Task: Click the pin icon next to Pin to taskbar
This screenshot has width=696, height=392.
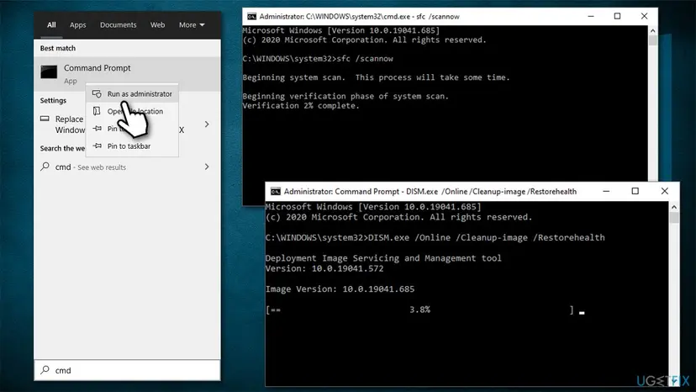Action: [97, 146]
